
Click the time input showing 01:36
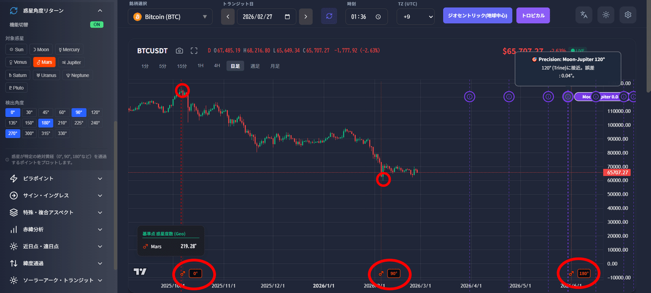(367, 17)
